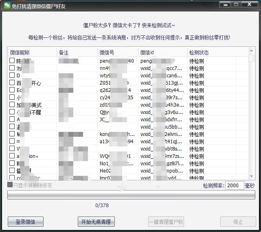Tick checkbox for row ending 不醒
The width and height of the screenshot is (261, 232).
[12, 112]
